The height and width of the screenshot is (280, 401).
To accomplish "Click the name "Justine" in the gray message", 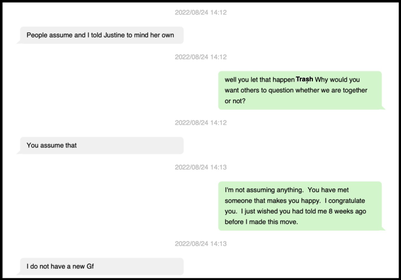I will tap(114, 35).
